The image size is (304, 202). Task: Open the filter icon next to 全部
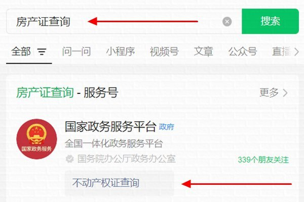pyautogui.click(x=42, y=52)
